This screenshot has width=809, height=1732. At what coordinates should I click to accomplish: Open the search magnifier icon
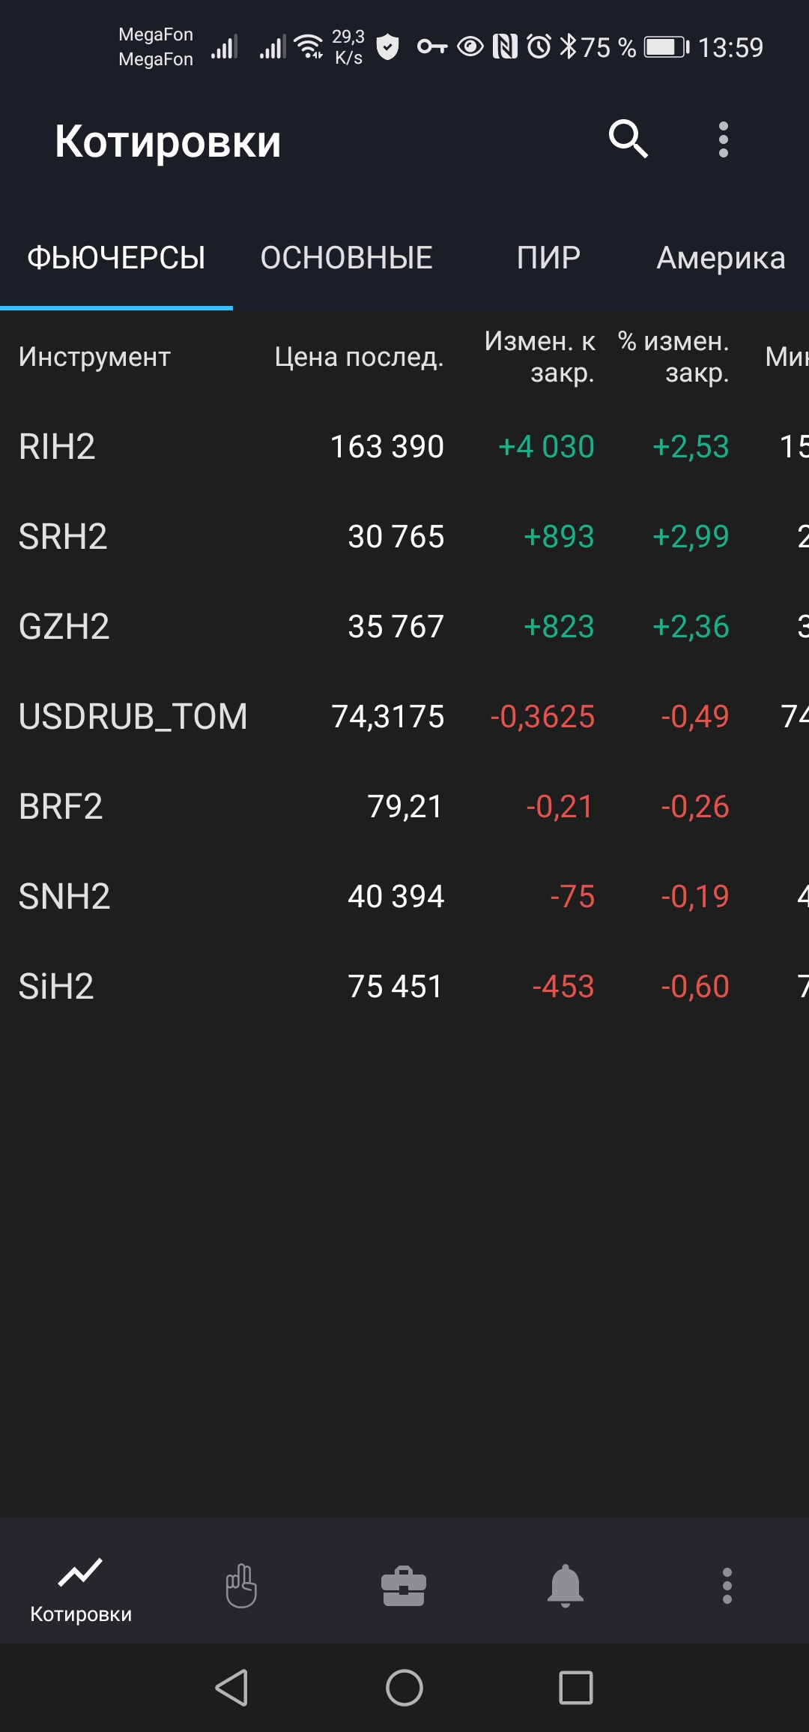point(628,139)
